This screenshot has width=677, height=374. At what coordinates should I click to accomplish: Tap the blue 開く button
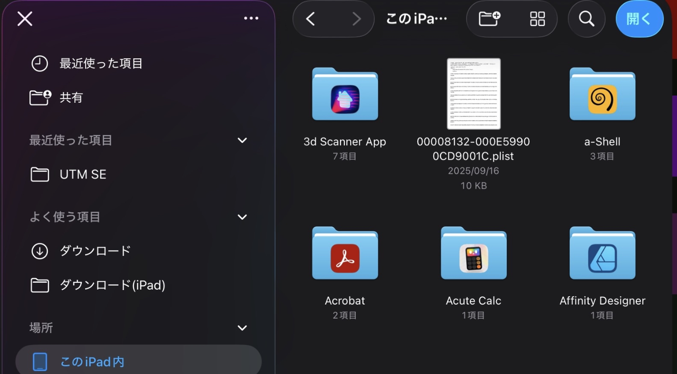pyautogui.click(x=639, y=19)
